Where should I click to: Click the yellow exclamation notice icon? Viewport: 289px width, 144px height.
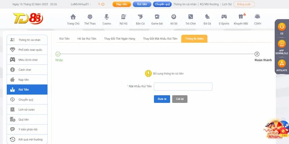pos(148,73)
